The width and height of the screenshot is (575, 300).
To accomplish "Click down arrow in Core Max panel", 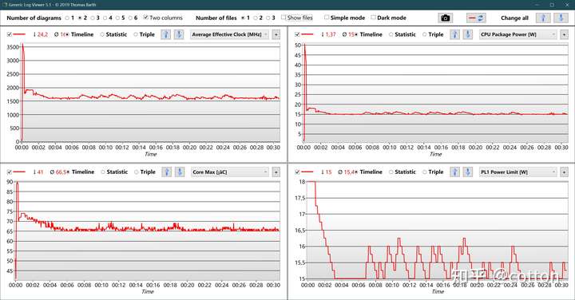I will (180, 172).
